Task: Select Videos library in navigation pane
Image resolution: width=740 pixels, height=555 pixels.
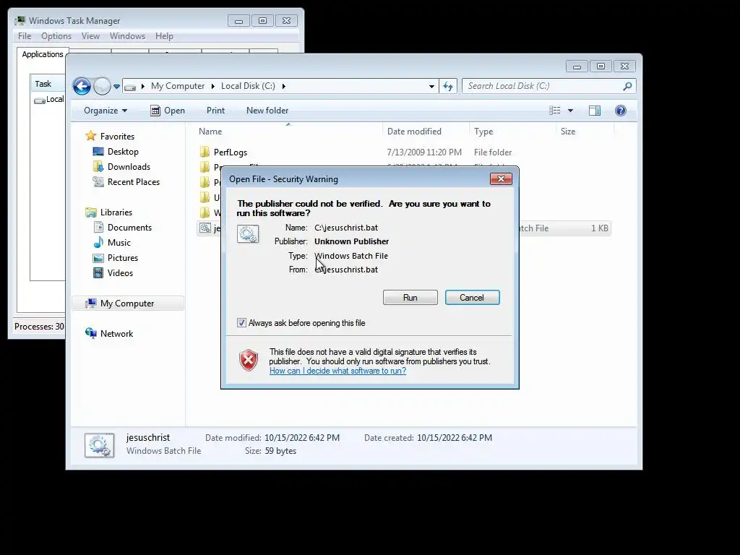Action: click(x=113, y=272)
